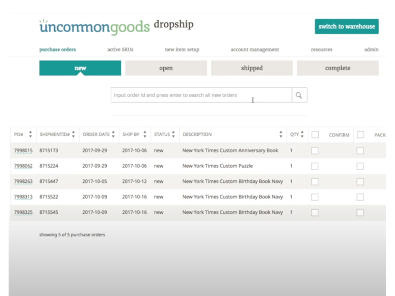
Task: Click shipment ID 8715224
Action: click(49, 166)
